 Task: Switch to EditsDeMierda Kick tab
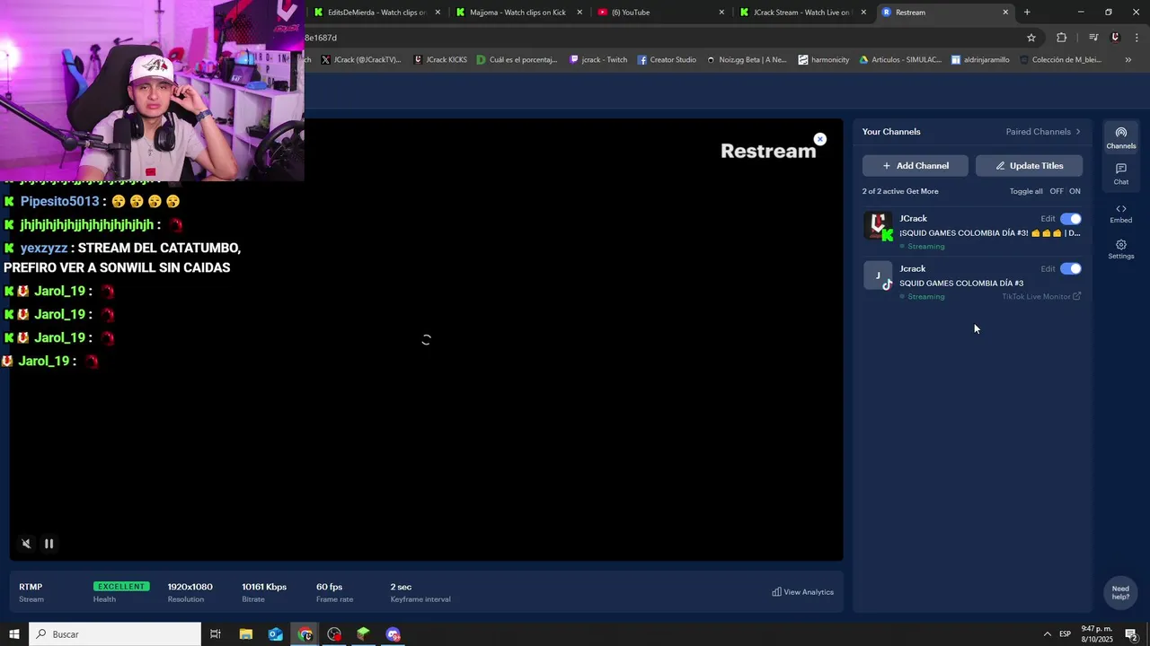[376, 13]
